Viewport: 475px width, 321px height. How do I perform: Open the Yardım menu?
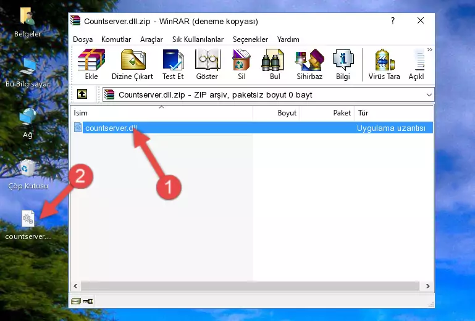pos(288,40)
